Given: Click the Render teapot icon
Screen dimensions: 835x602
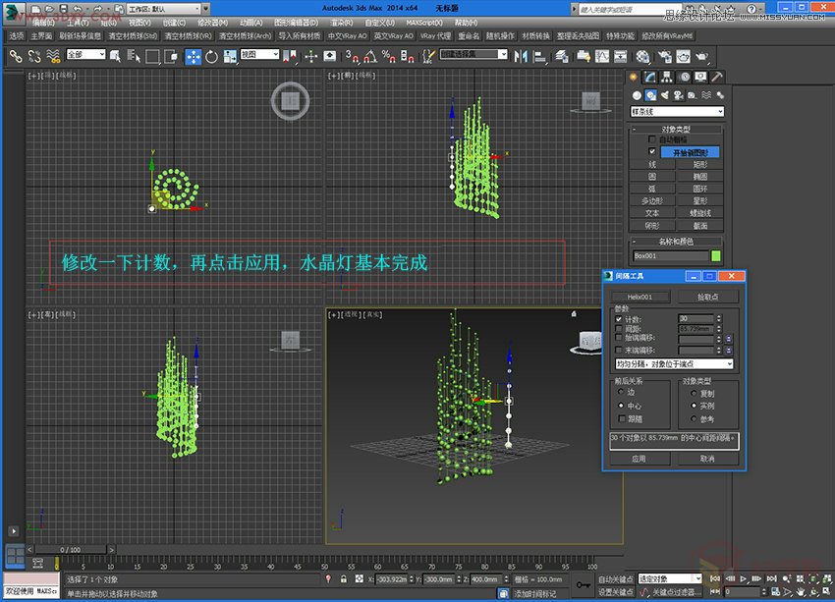Looking at the screenshot, I should [702, 56].
